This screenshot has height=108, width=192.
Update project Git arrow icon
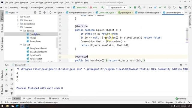(x=155, y=7)
